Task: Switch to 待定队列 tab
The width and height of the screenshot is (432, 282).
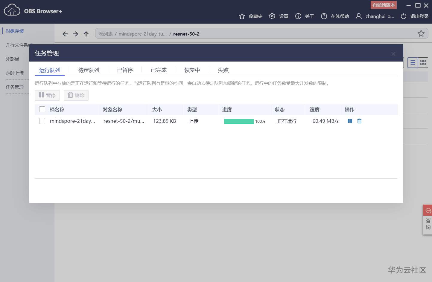Action: (89, 70)
